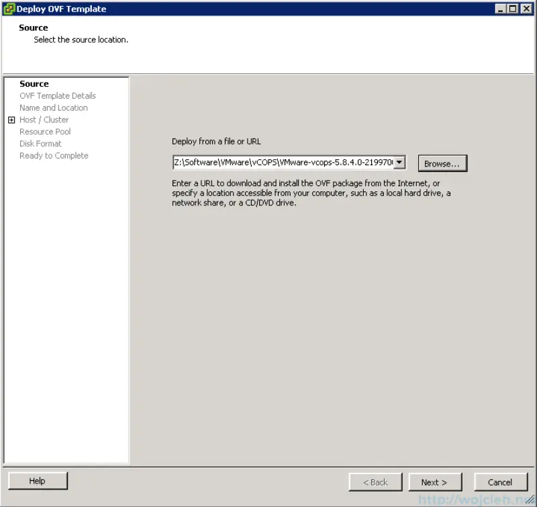Open the OVF Template Details step

(57, 95)
